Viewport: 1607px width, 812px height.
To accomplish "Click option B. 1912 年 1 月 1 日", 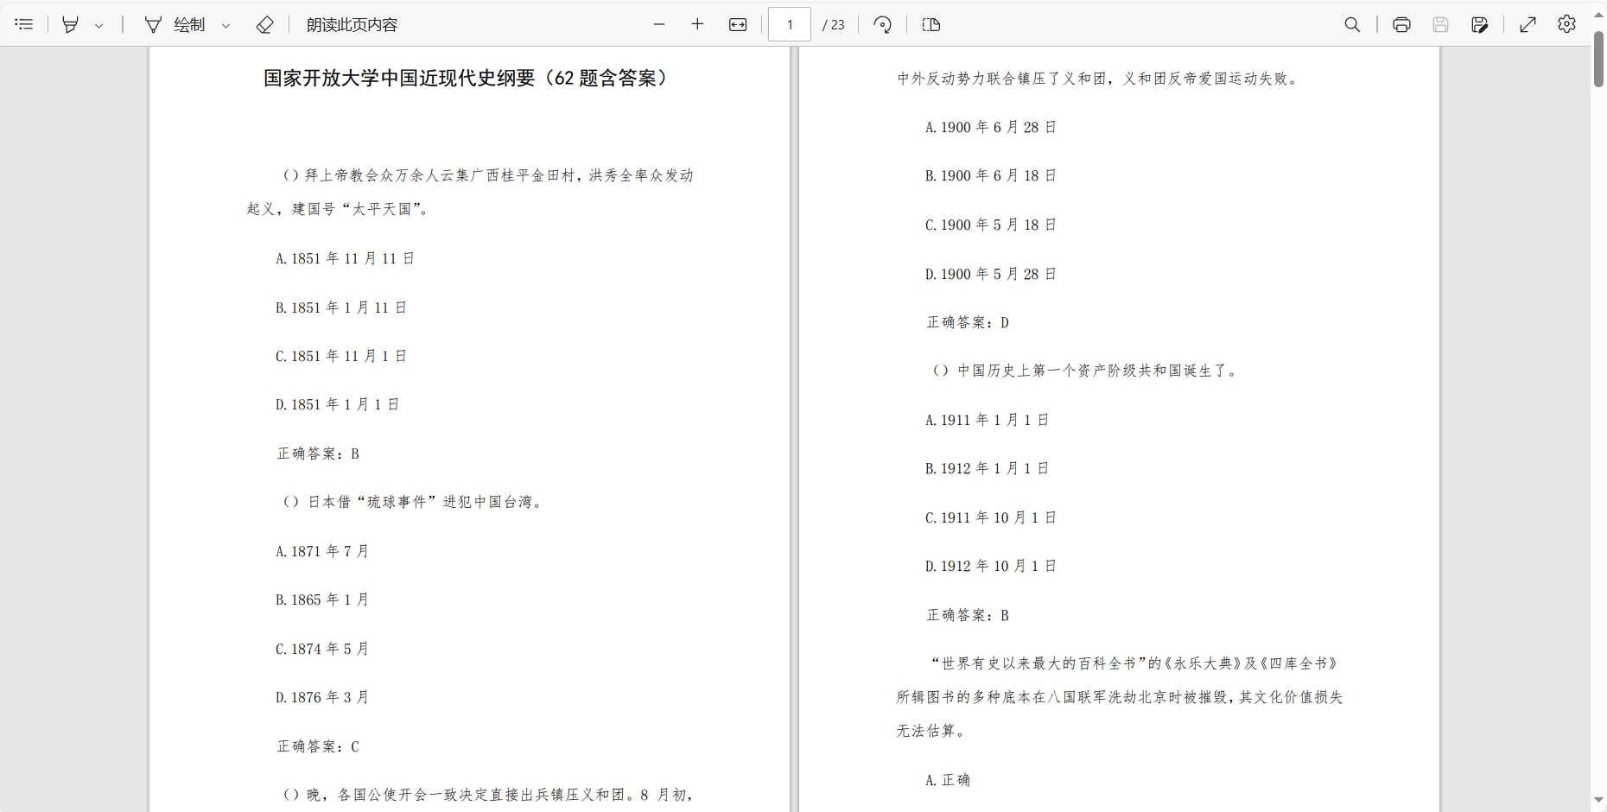I will tap(987, 468).
